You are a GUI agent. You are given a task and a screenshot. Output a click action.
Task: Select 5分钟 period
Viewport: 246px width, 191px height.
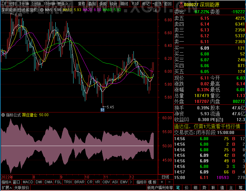click(36, 4)
